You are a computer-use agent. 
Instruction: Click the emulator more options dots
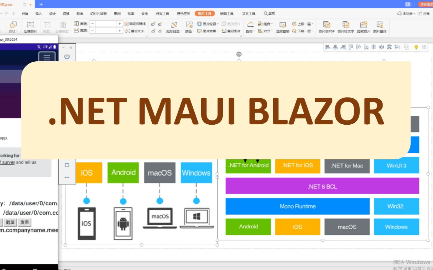[67, 177]
